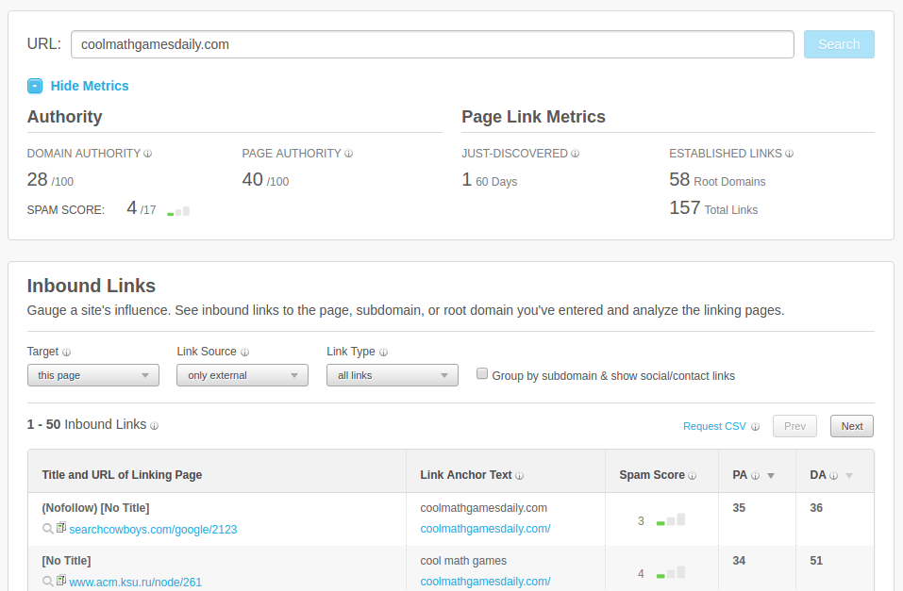Click the spam score bar indicator beside 4/17

click(x=178, y=211)
